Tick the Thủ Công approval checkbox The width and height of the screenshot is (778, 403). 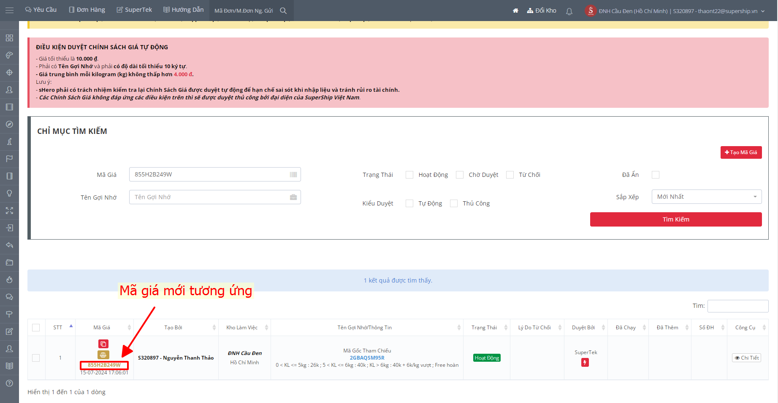tap(454, 203)
